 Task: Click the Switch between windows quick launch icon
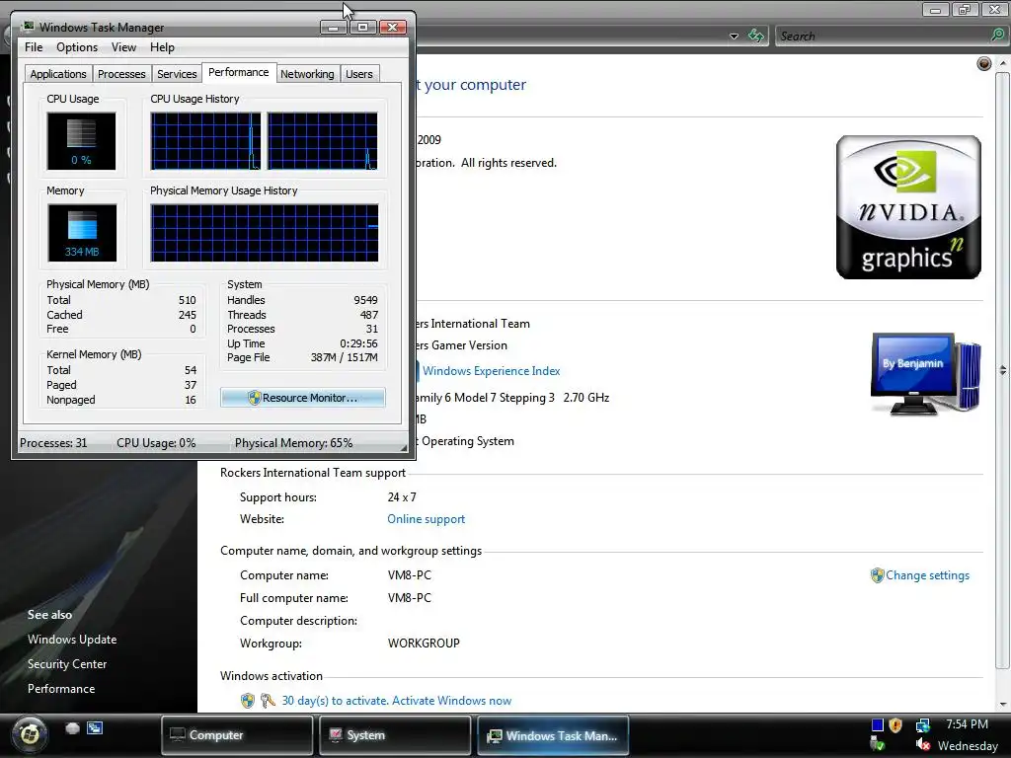click(x=95, y=727)
